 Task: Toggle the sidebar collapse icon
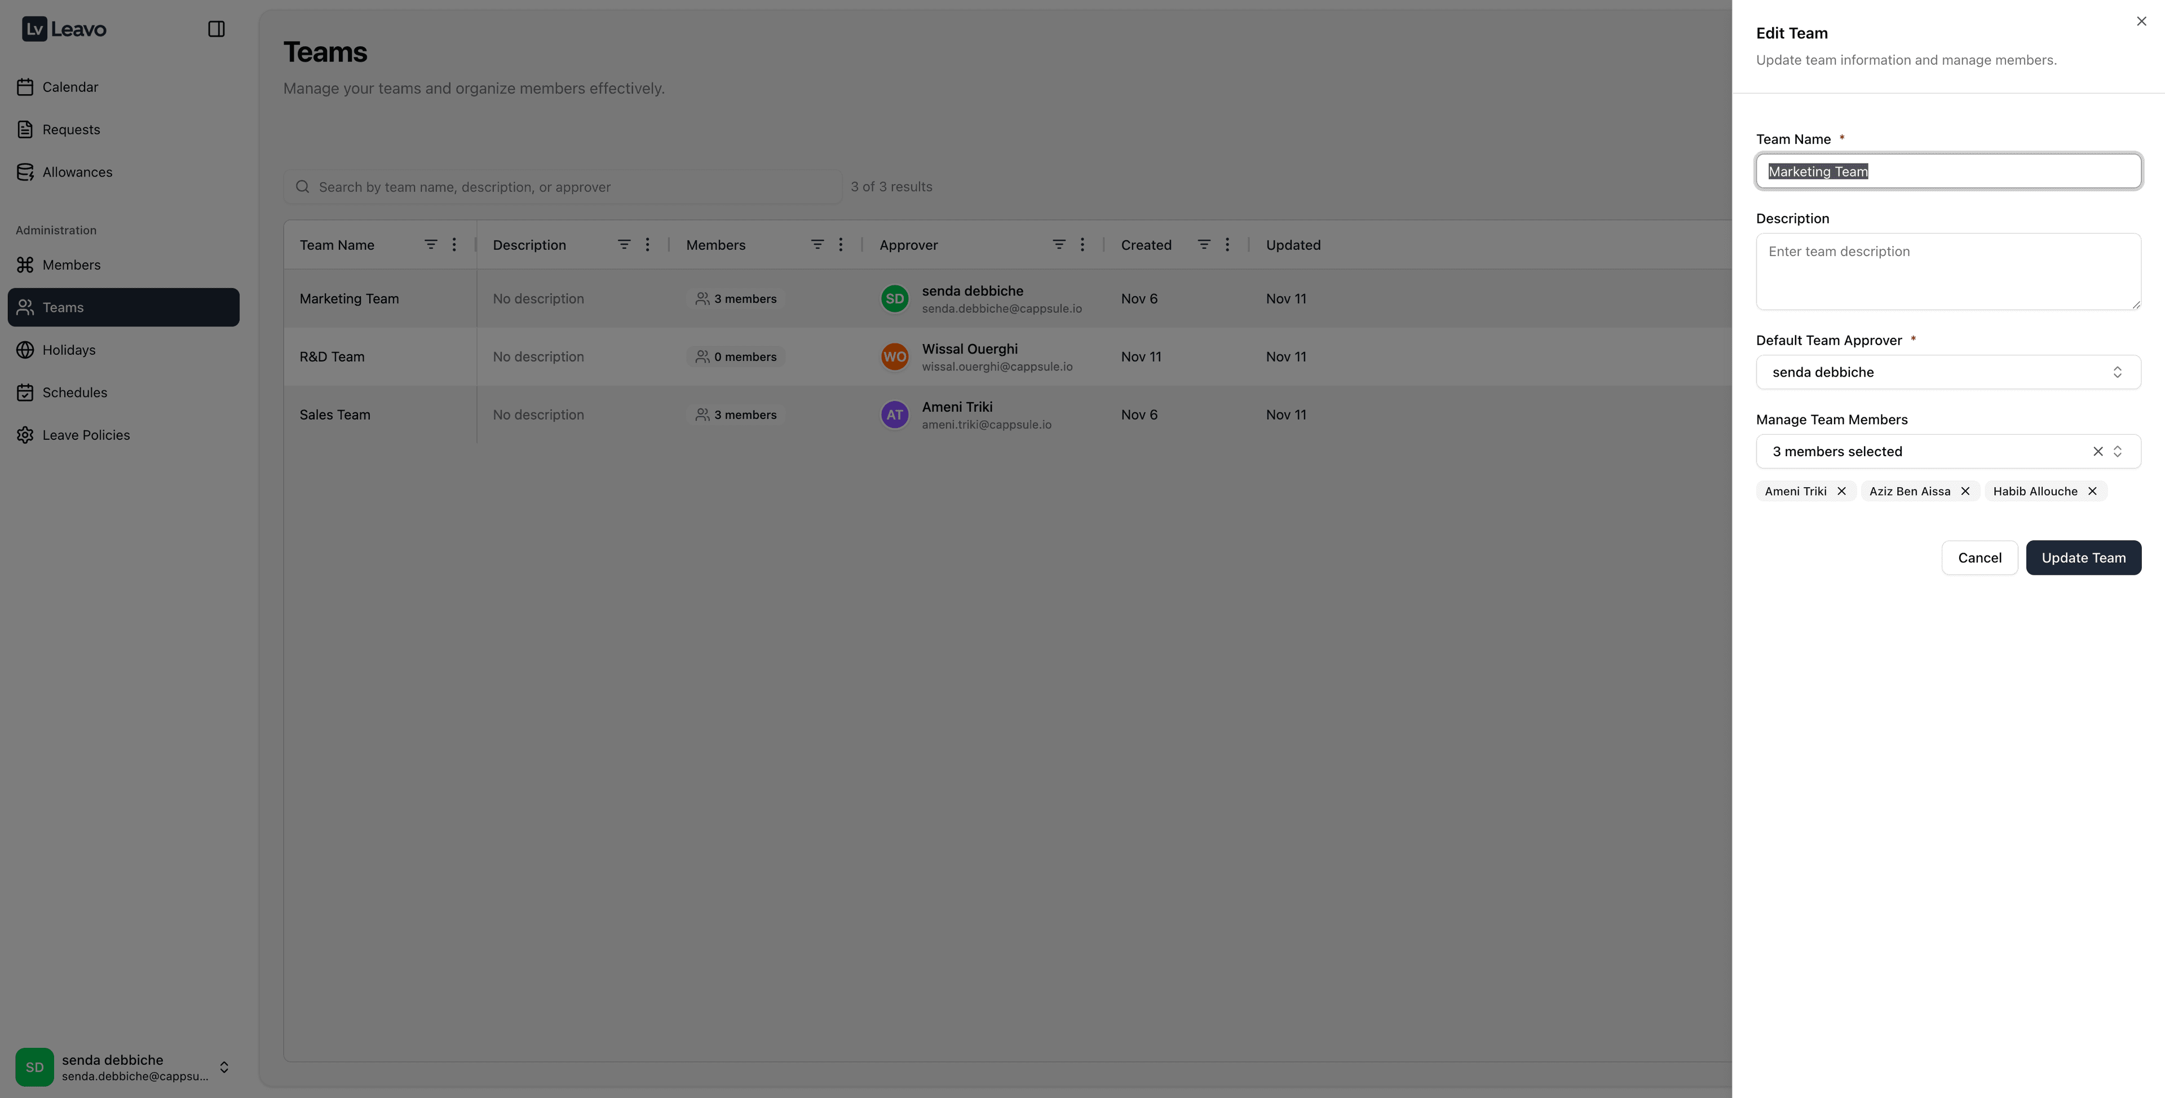coord(216,29)
